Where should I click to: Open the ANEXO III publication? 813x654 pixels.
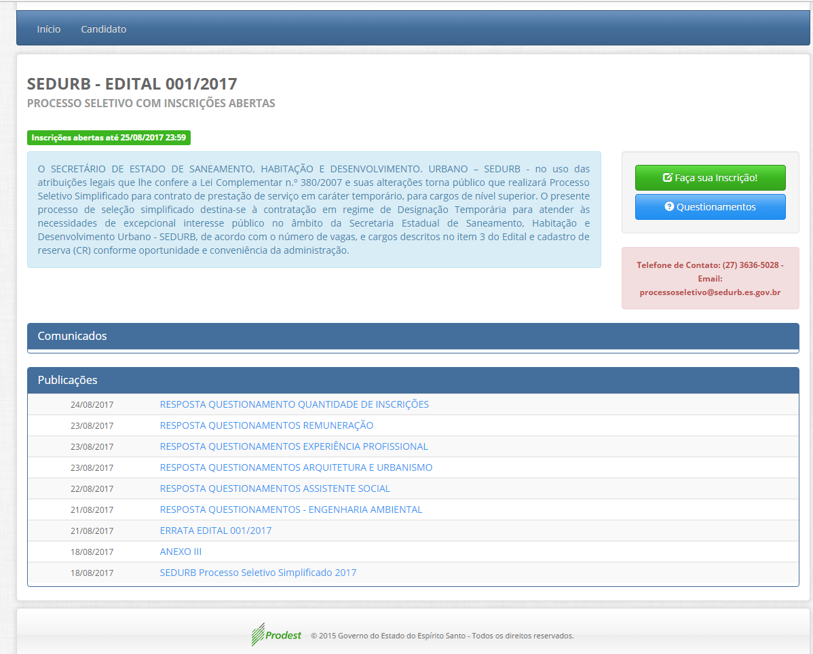(181, 552)
